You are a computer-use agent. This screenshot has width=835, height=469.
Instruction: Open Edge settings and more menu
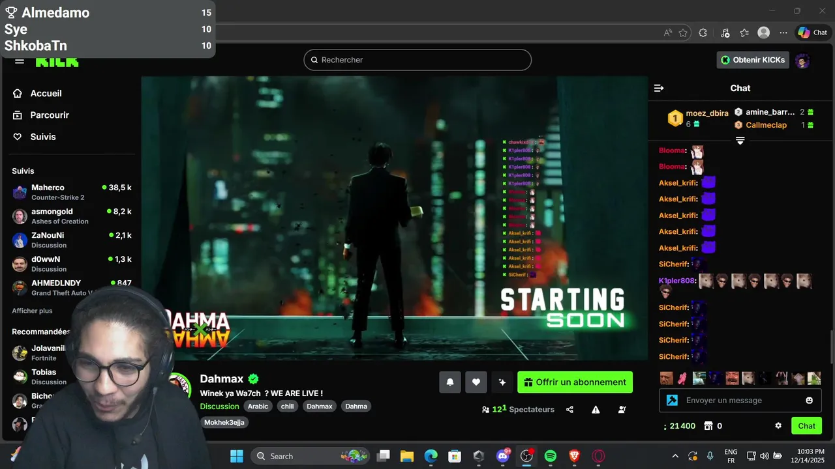point(783,33)
